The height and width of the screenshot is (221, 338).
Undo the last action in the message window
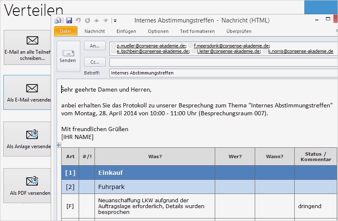78,20
